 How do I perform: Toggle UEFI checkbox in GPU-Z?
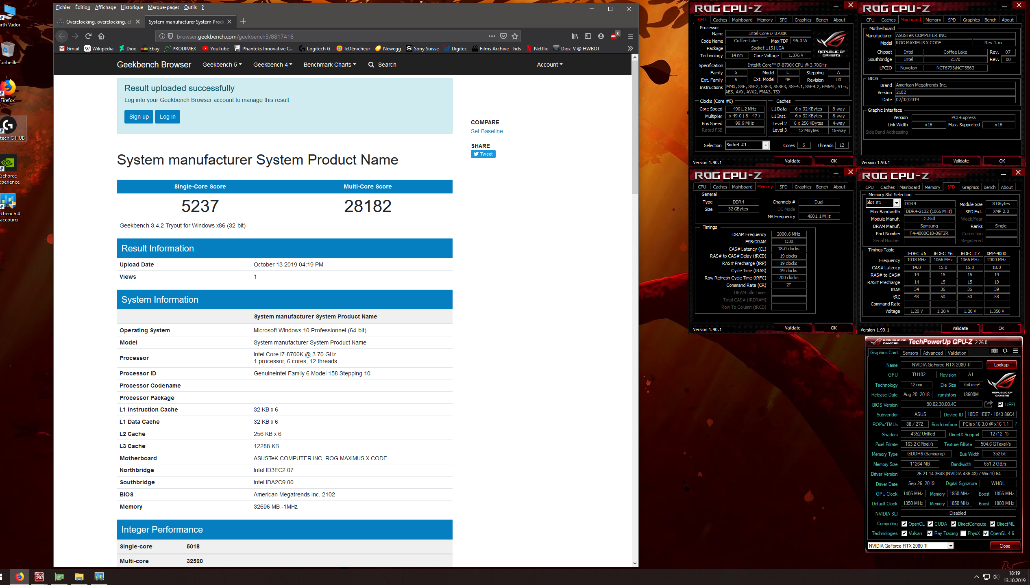coord(1001,405)
